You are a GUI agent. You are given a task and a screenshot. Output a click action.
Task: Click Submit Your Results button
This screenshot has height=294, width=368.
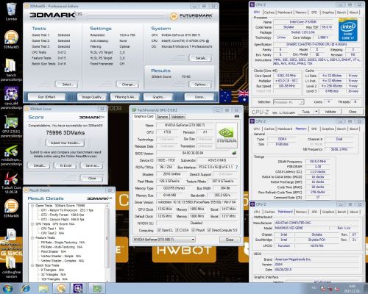click(66, 143)
